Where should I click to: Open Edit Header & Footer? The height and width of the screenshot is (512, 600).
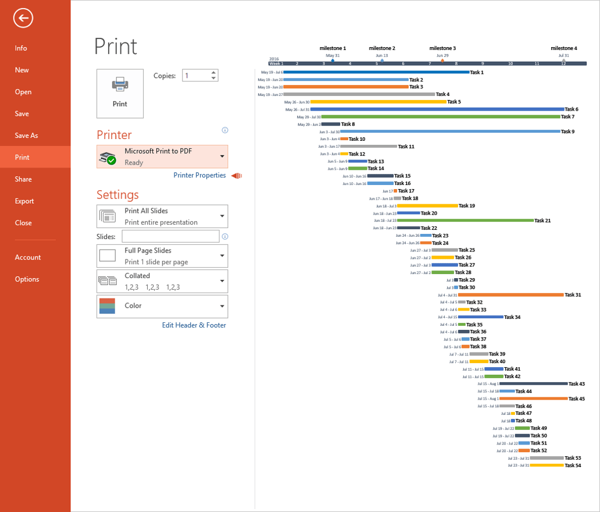pos(194,325)
